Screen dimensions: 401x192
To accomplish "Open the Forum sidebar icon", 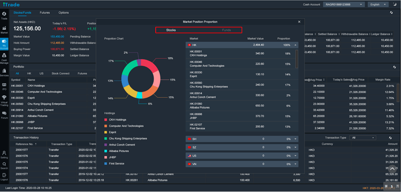I will coord(4,114).
